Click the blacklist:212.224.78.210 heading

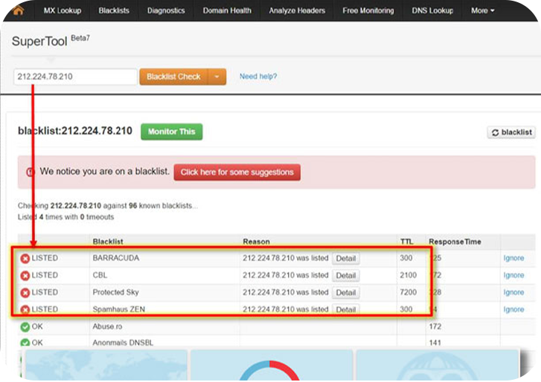(75, 131)
